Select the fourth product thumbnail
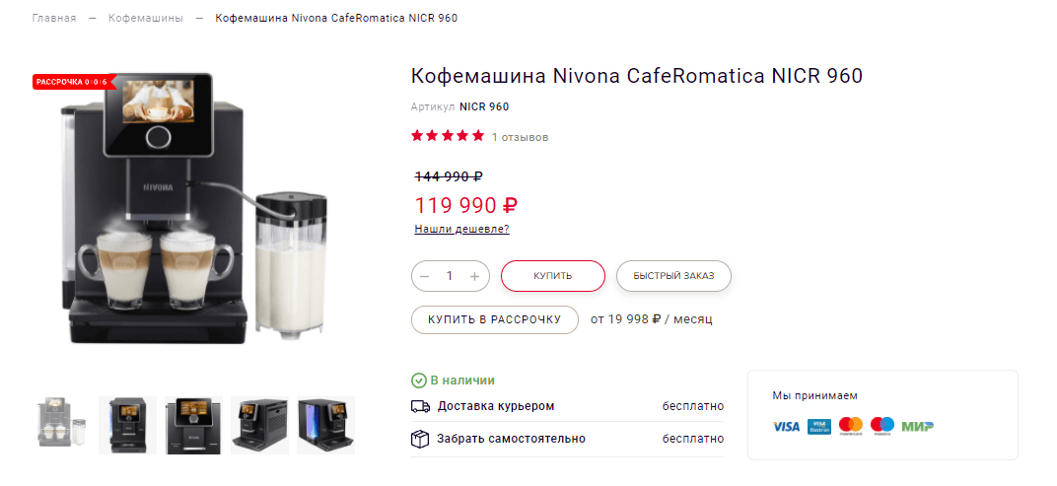Screen dimensions: 1057x486 point(259,425)
